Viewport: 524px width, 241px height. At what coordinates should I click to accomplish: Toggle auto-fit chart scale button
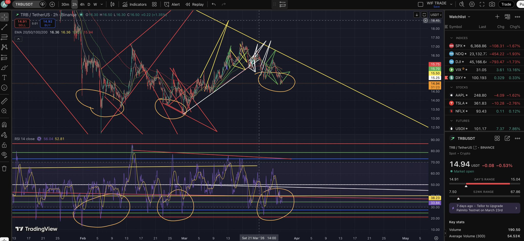click(x=424, y=15)
